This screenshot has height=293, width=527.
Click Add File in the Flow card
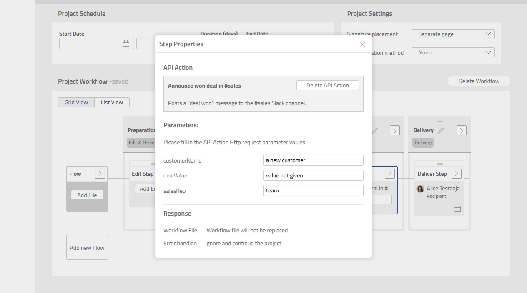tap(87, 195)
